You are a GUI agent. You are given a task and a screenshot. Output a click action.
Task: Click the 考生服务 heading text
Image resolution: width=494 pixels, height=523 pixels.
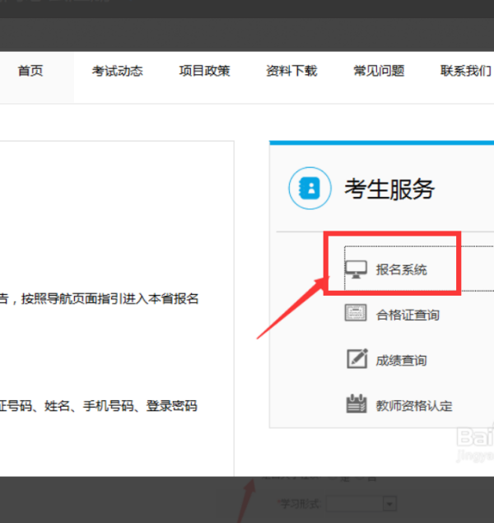click(x=389, y=189)
